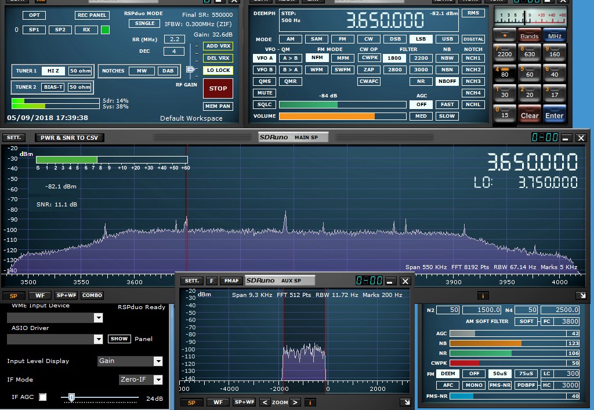Select the 40 m band key
The height and width of the screenshot is (410, 594).
(554, 72)
